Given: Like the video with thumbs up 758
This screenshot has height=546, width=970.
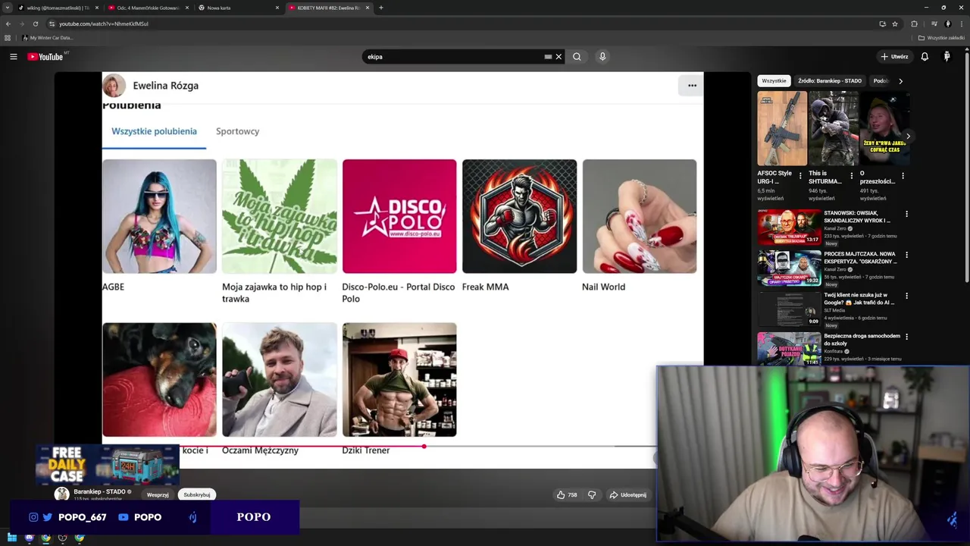Looking at the screenshot, I should tap(567, 494).
